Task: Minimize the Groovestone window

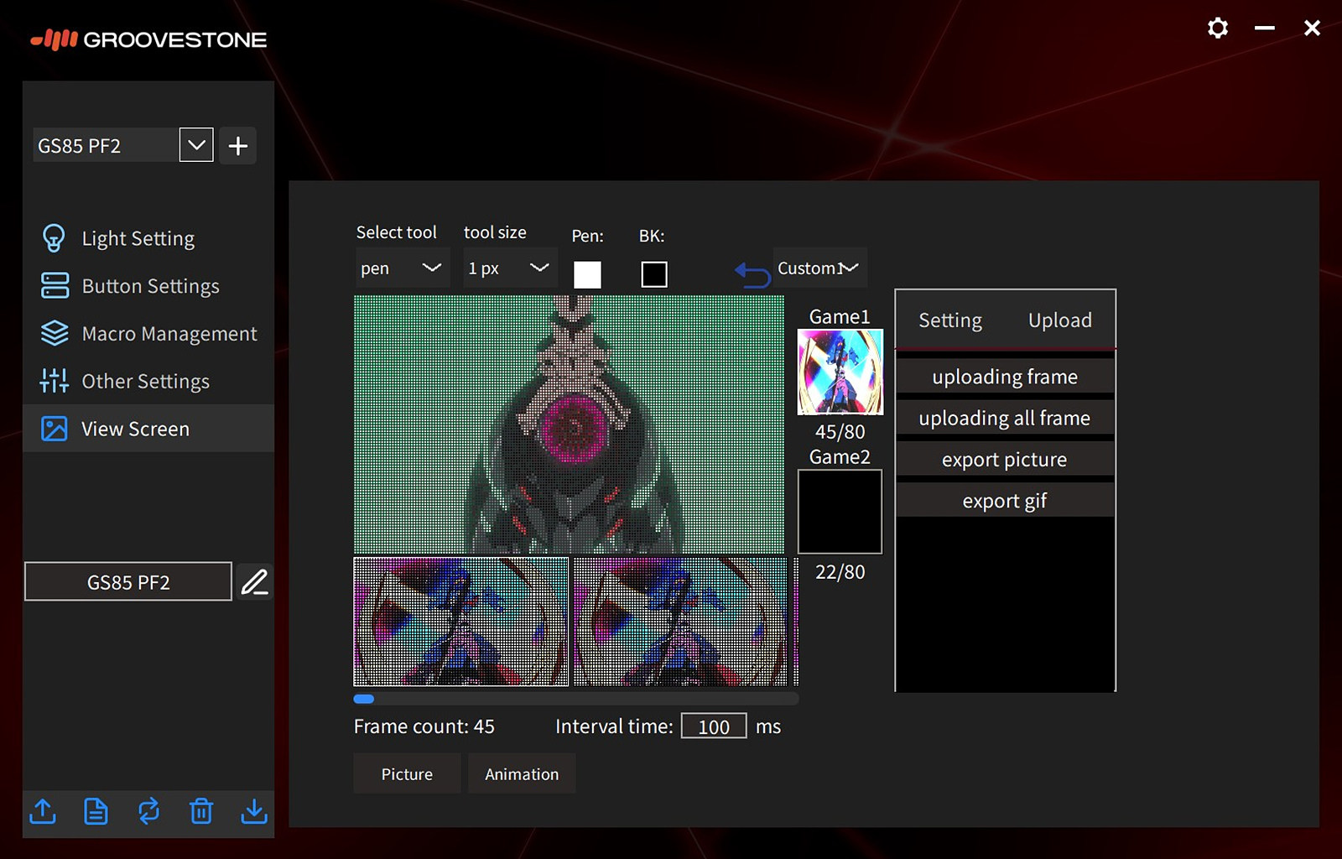Action: click(x=1265, y=28)
